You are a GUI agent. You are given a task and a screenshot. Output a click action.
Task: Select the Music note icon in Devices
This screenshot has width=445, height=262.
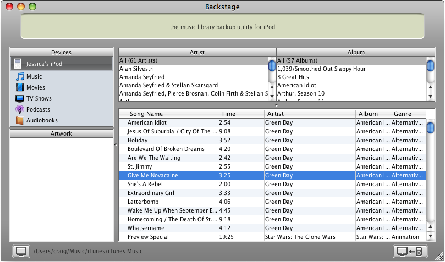[x=20, y=76]
